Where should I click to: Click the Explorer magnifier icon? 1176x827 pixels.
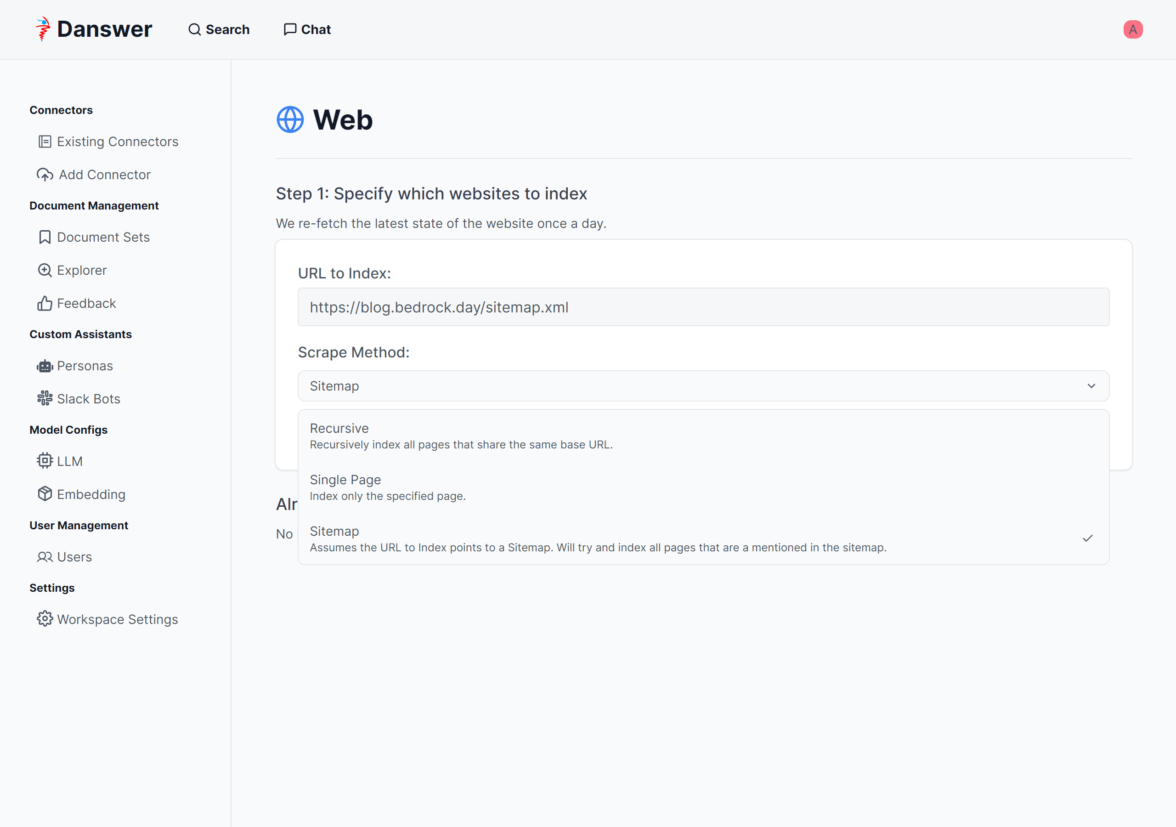[x=45, y=270]
